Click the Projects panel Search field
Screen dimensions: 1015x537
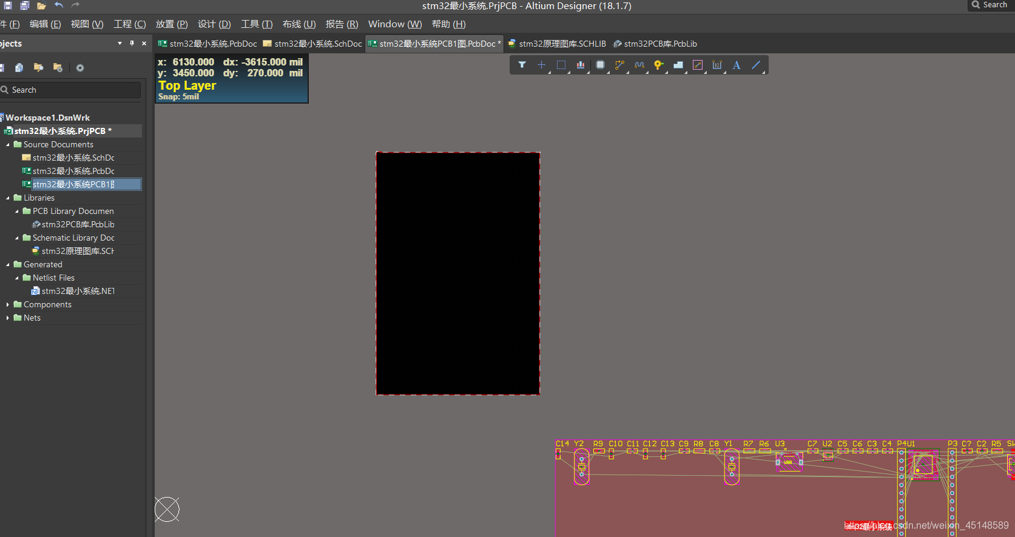click(73, 90)
